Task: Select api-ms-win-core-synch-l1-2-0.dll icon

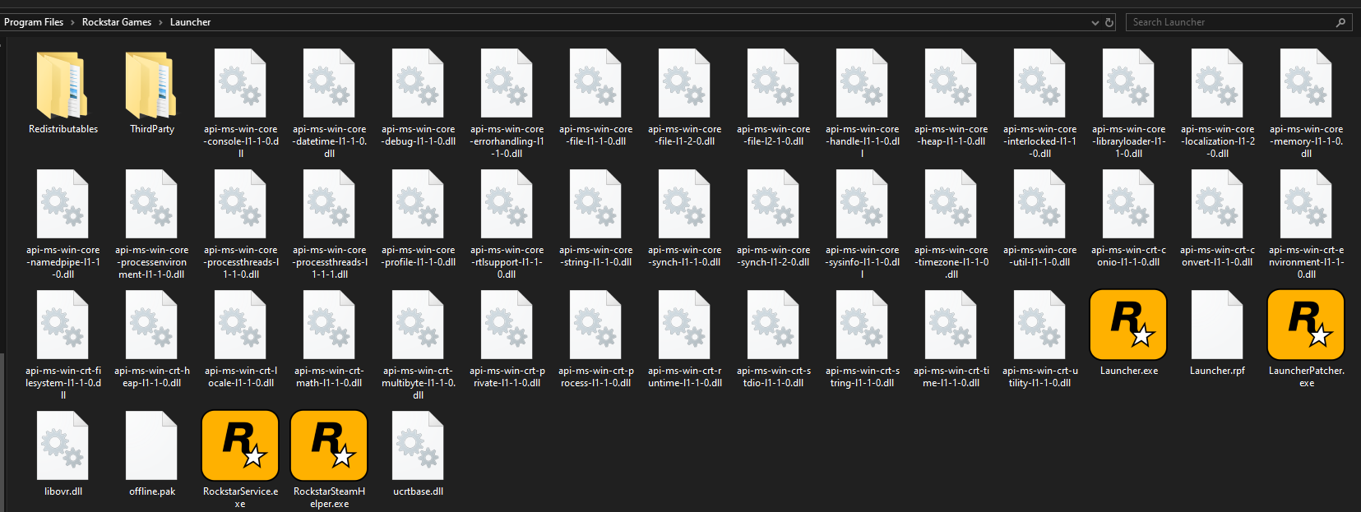Action: (773, 204)
